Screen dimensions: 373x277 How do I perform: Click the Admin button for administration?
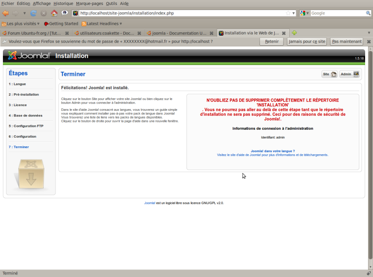pos(349,74)
